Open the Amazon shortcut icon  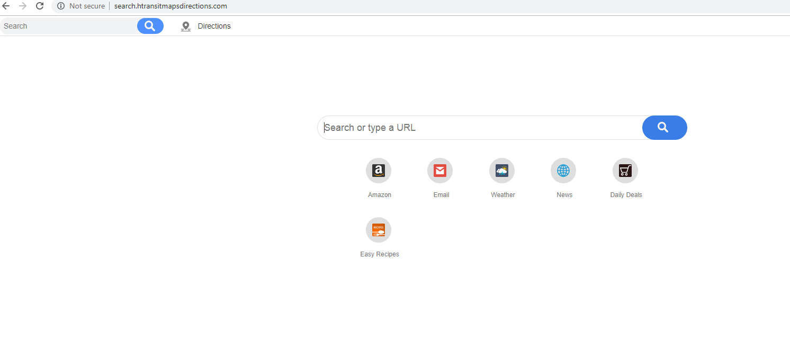379,171
